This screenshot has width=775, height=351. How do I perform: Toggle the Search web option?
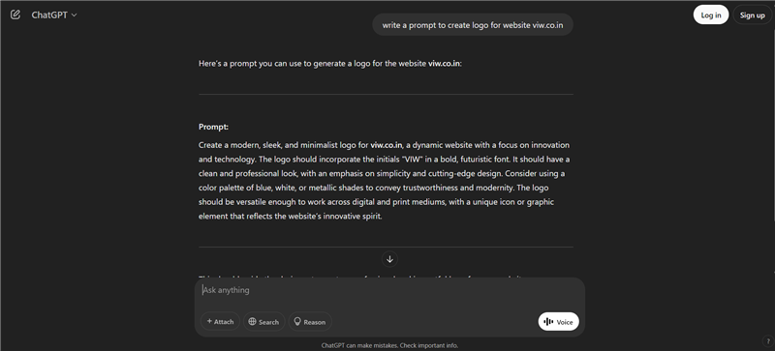click(x=263, y=321)
